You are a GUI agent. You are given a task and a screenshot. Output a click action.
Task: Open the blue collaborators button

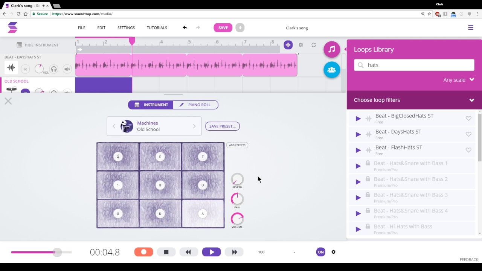point(332,70)
